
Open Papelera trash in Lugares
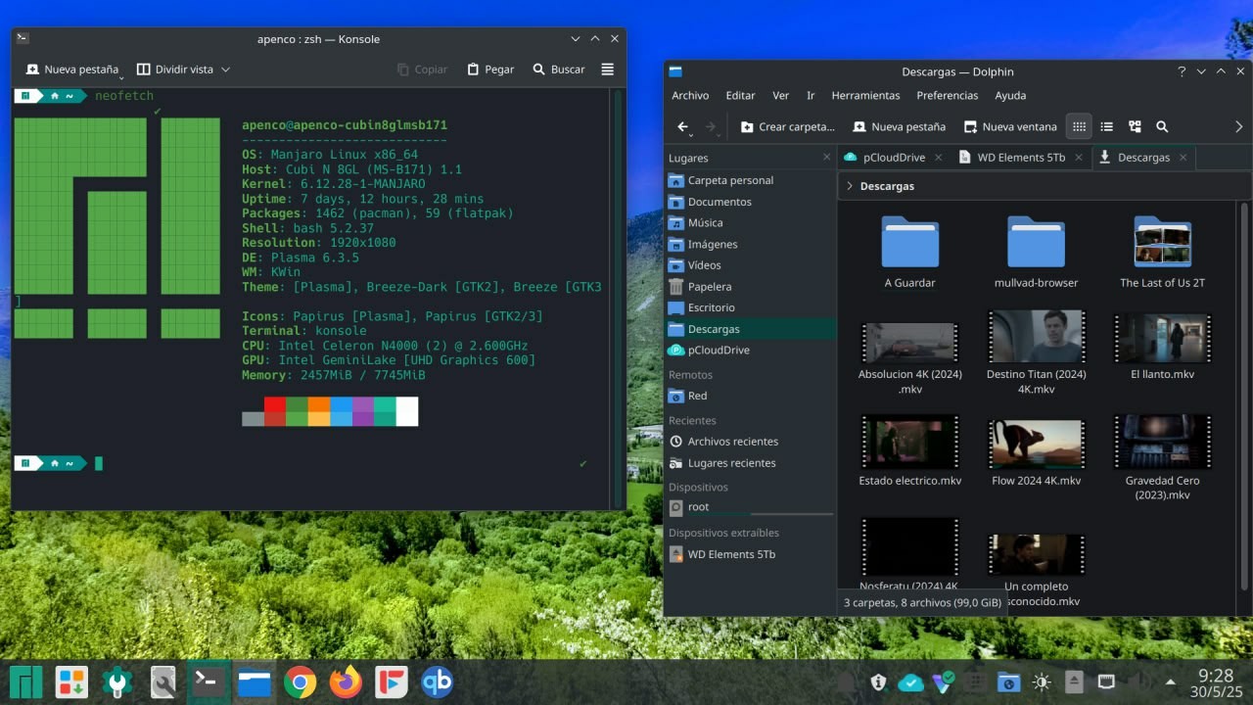749,287
